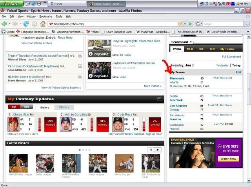The image size is (251, 188).
Task: Play the Jayhawks White House video
Action: 99,70
